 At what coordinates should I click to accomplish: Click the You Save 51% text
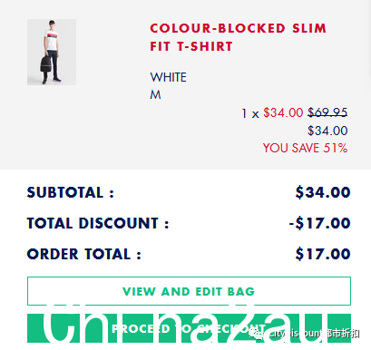point(305,148)
